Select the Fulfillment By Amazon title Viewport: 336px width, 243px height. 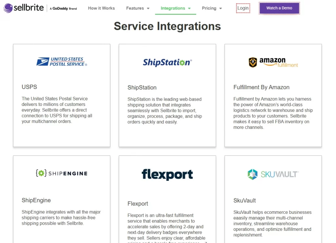[x=262, y=87]
